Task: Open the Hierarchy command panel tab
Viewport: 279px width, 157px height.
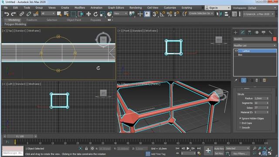Action: (249, 32)
